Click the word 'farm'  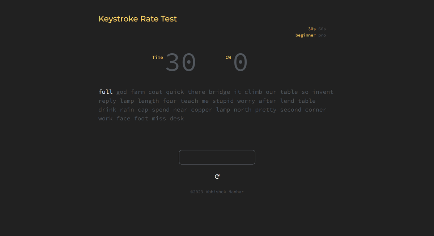coord(138,92)
